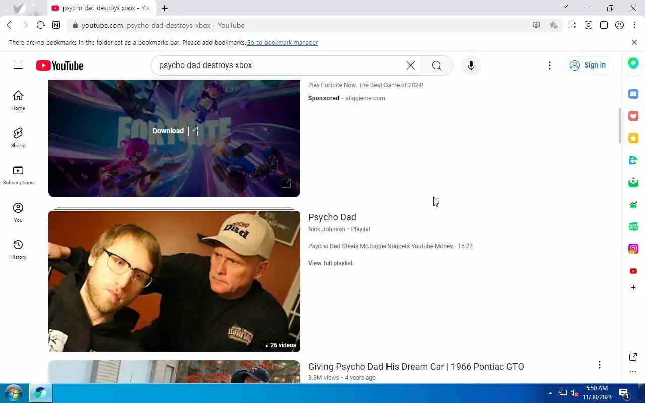Open Subscriptions from the sidebar
The image size is (645, 403).
coord(18,175)
